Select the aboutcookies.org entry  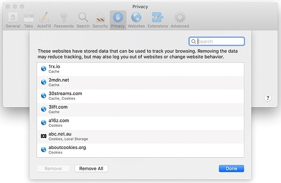click(x=140, y=150)
